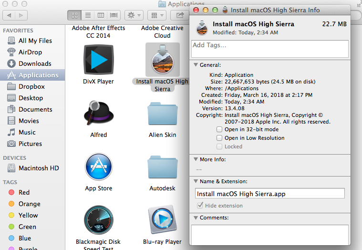Go to Downloads in sidebar
362x250 pixels.
tap(35, 63)
